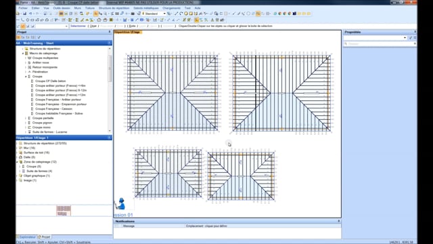This screenshot has width=433, height=244.
Task: Switch to the Explorateur tab
Action: pyautogui.click(x=26, y=237)
